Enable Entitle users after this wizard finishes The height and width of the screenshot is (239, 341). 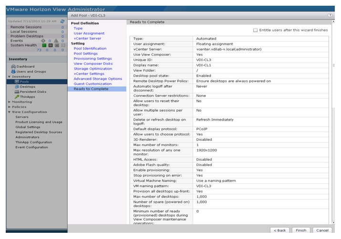tap(255, 30)
